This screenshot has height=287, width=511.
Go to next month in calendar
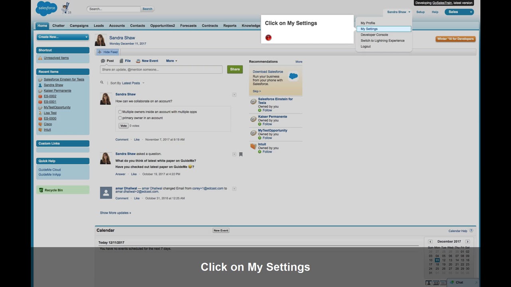[467, 242]
